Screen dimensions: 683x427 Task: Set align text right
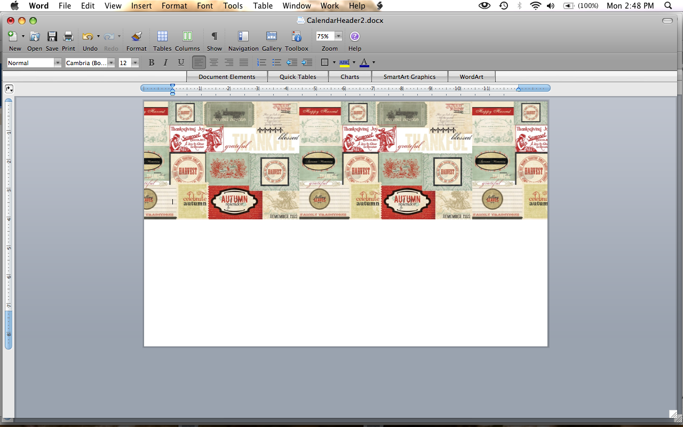click(x=229, y=62)
